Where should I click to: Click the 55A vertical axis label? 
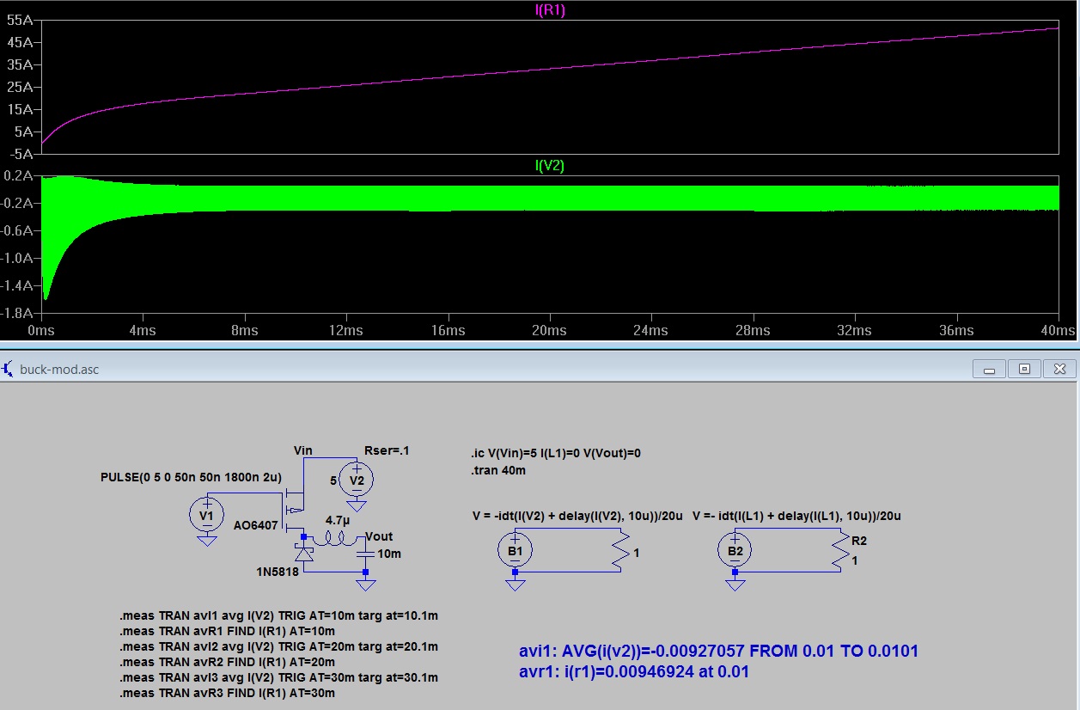point(19,19)
